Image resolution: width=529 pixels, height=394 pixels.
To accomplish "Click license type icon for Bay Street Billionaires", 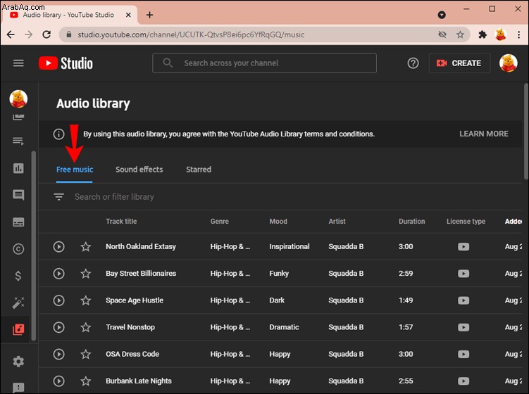I will 463,274.
